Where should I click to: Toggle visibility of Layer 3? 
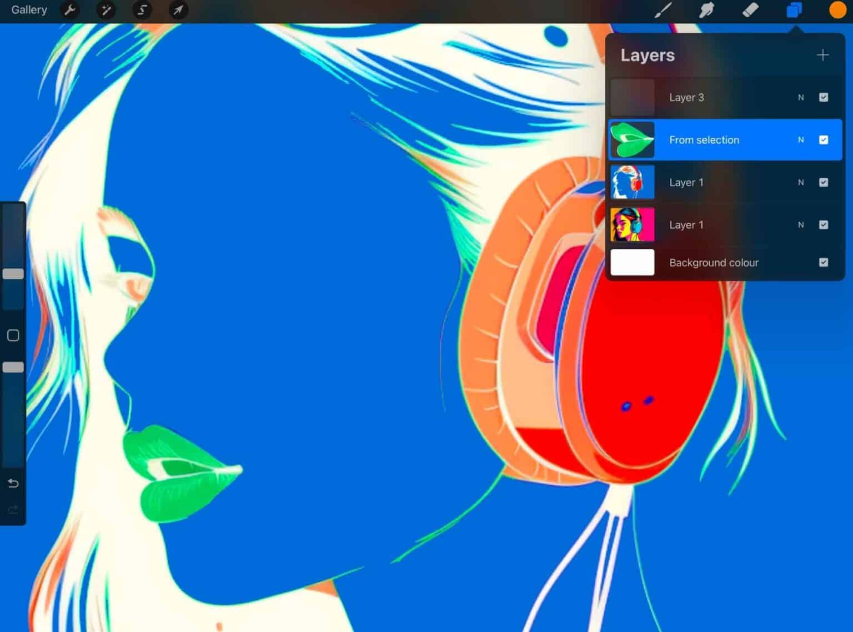[824, 97]
